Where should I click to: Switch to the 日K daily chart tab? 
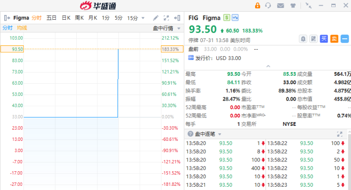pyautogui.click(x=66, y=18)
